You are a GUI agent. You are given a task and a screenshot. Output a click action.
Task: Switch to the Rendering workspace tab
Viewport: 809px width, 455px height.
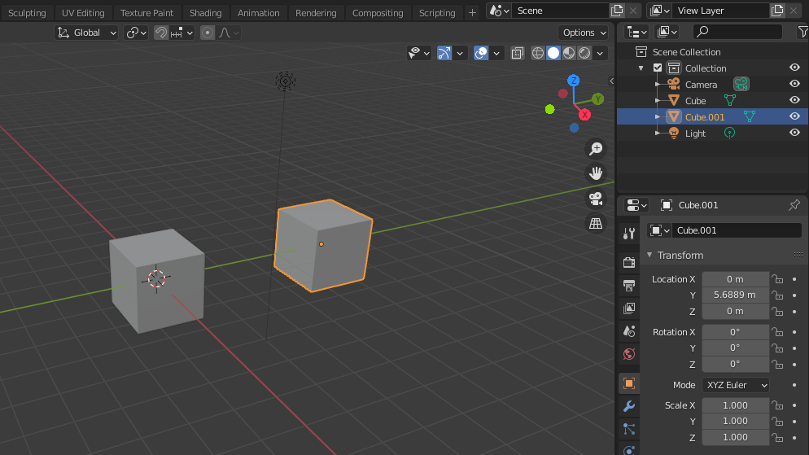pyautogui.click(x=316, y=13)
